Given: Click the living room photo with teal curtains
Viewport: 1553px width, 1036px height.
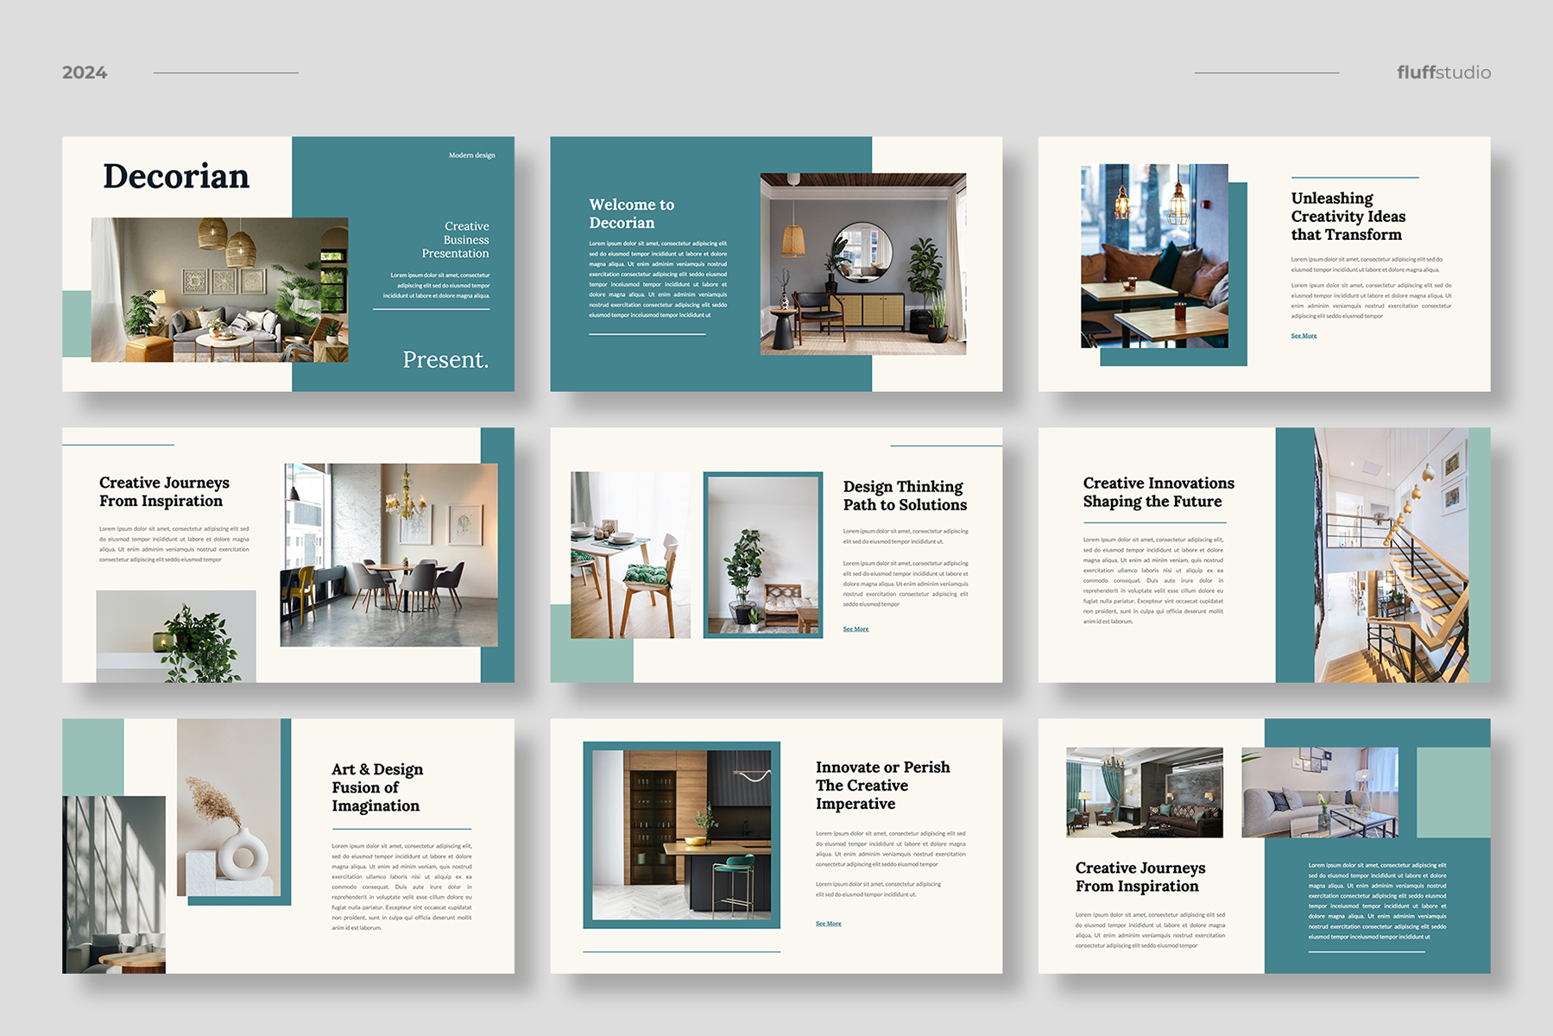Looking at the screenshot, I should [x=1144, y=793].
